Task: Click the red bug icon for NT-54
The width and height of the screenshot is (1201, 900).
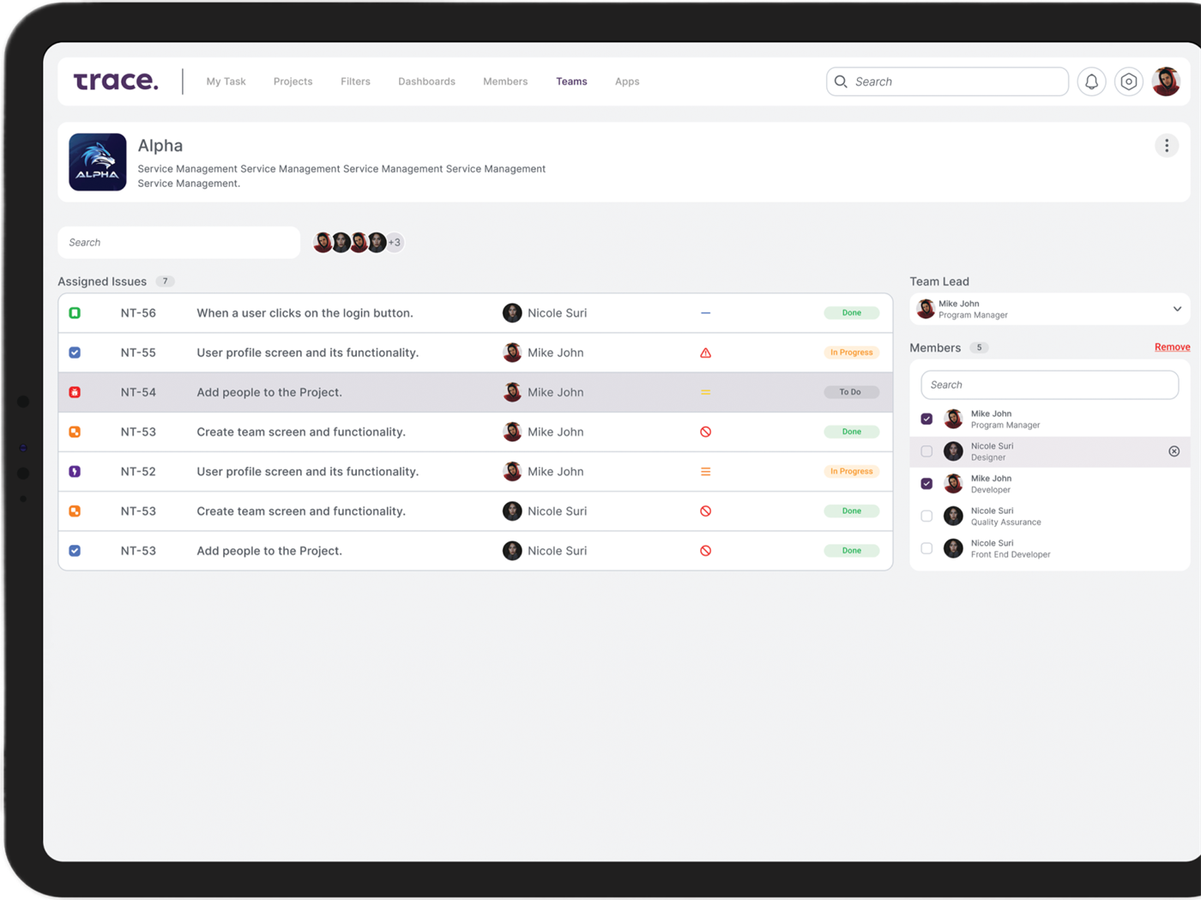Action: [x=75, y=392]
